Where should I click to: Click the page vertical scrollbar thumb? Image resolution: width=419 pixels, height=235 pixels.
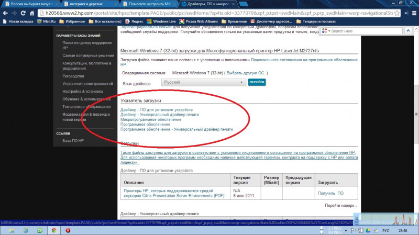[416, 114]
